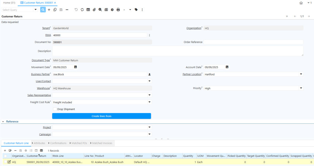The image size is (314, 166).
Task: Click the find record magnifier icon
Action: point(43,10)
